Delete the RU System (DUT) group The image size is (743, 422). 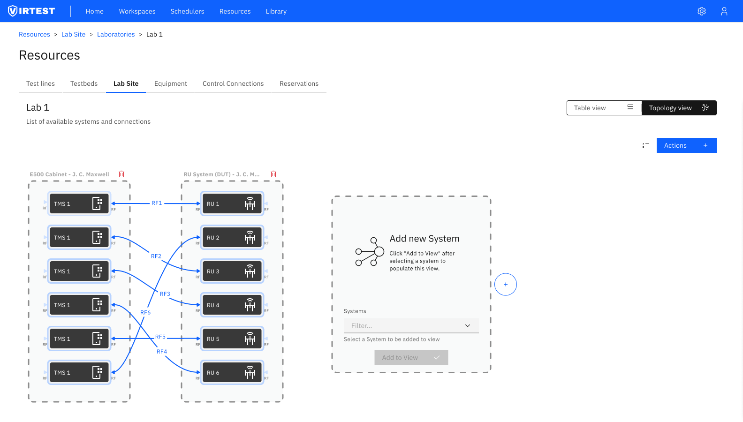[273, 174]
